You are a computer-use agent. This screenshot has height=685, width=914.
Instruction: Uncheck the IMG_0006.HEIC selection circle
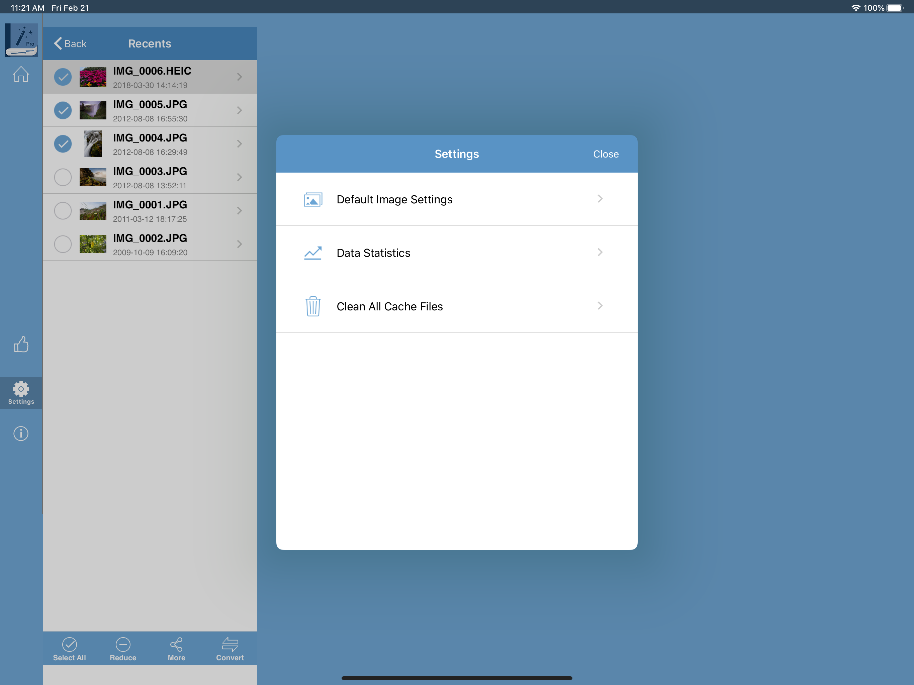[x=63, y=77]
